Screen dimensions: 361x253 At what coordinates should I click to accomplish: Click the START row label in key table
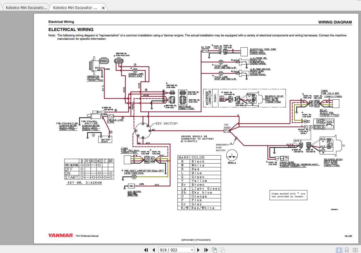pyautogui.click(x=72, y=177)
